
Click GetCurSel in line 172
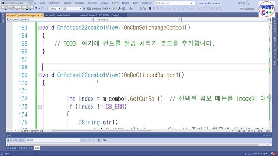[x=143, y=99]
